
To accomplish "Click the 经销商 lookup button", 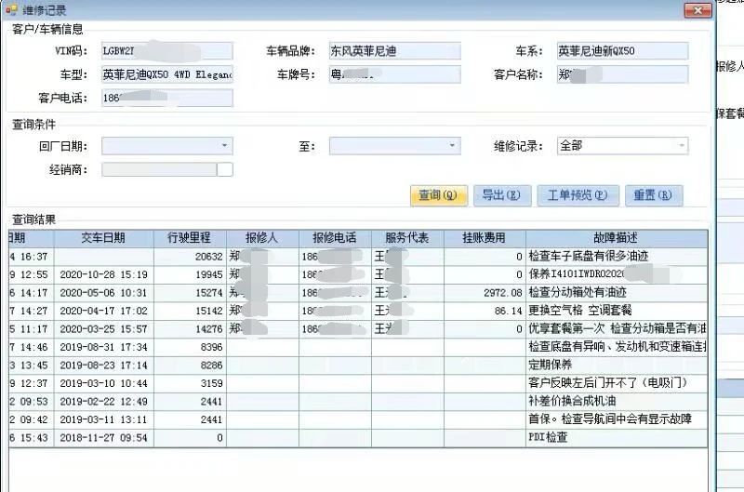I will (225, 169).
